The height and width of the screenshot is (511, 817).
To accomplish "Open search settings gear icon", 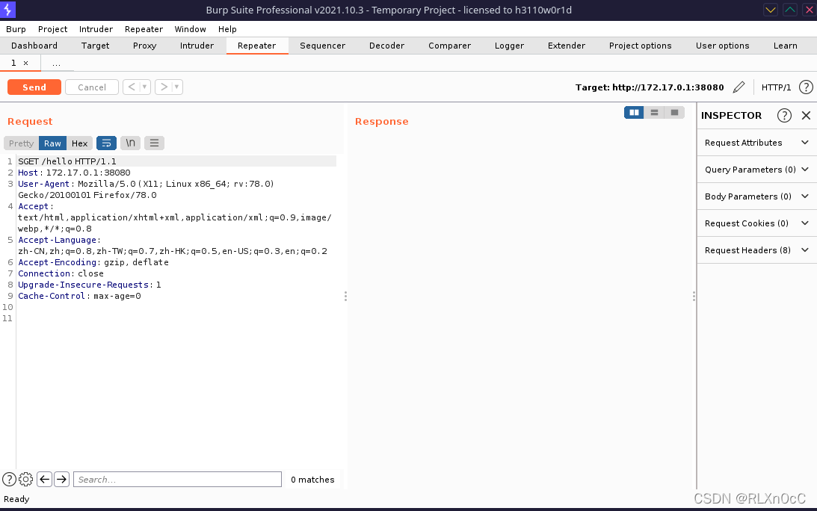I will (25, 479).
